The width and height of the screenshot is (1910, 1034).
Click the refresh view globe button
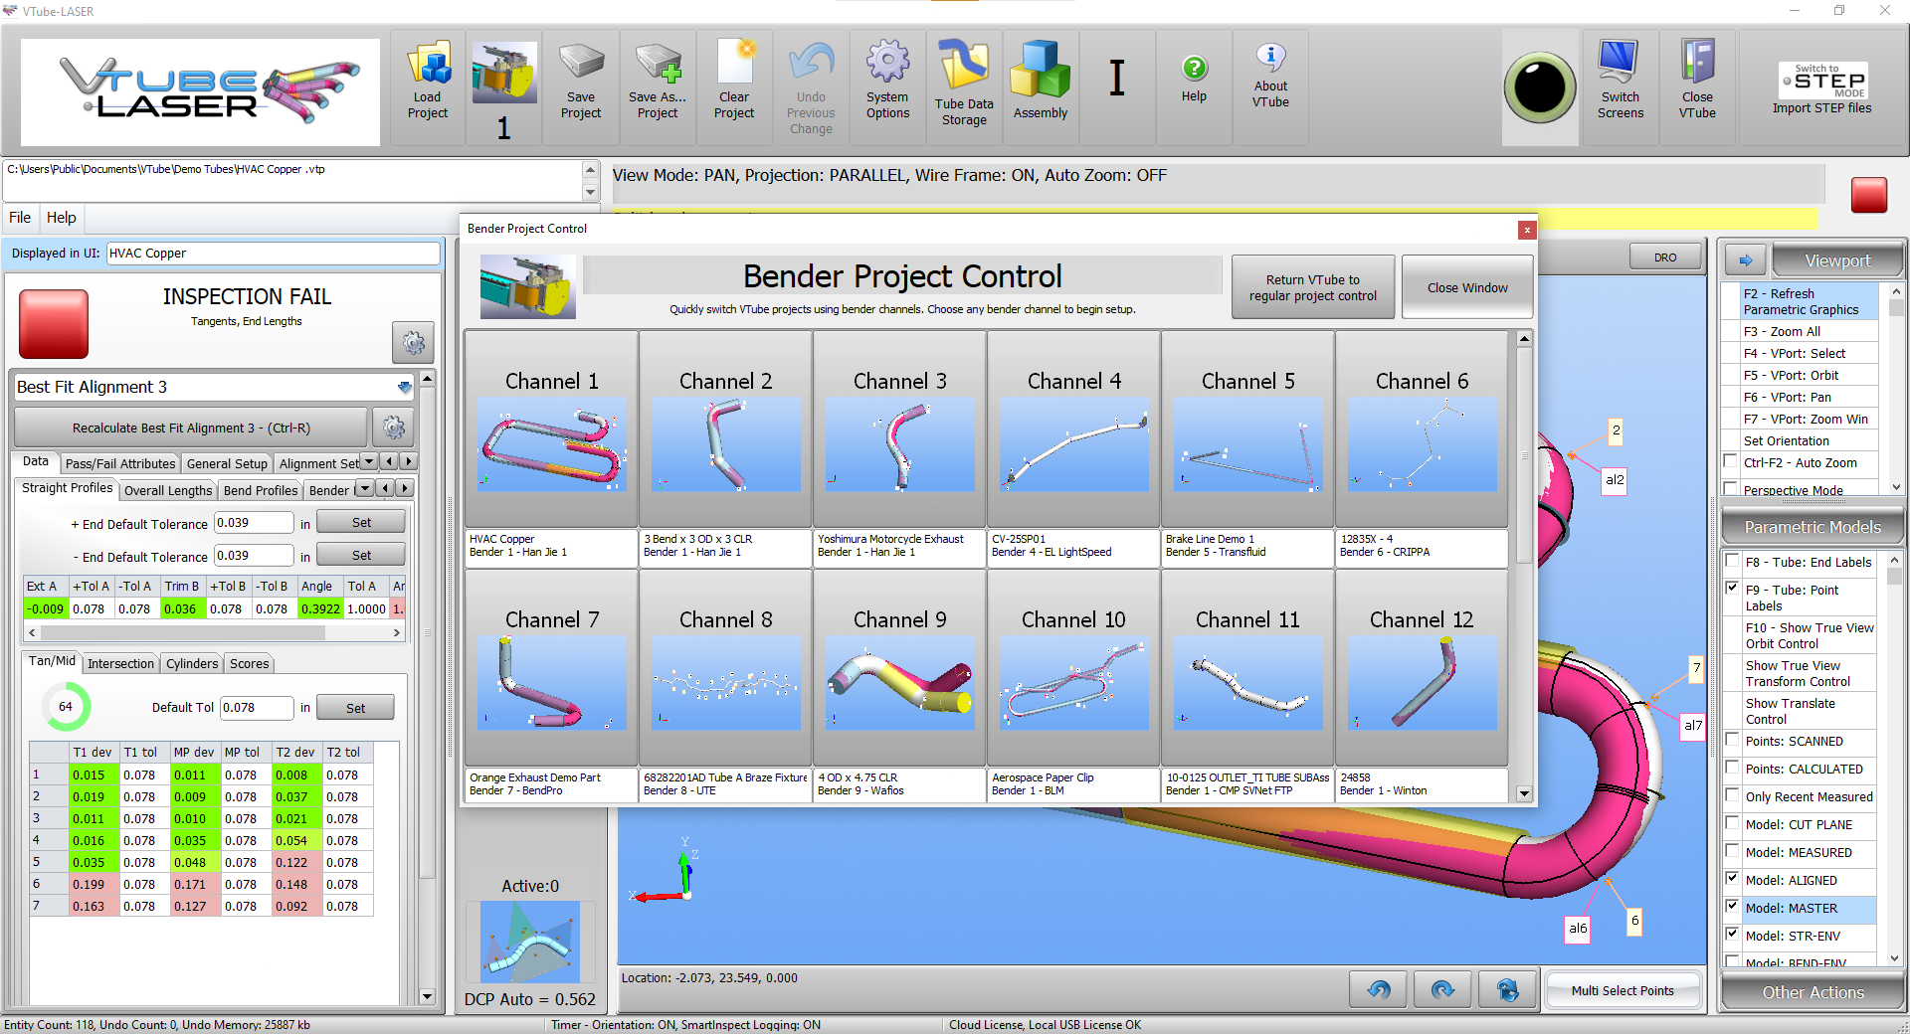point(1507,989)
